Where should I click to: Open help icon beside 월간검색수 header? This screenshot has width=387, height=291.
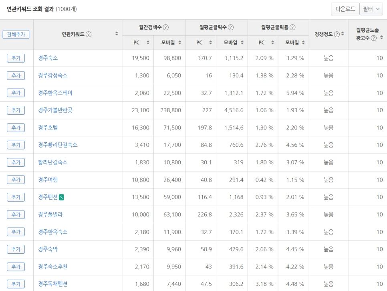click(x=166, y=27)
